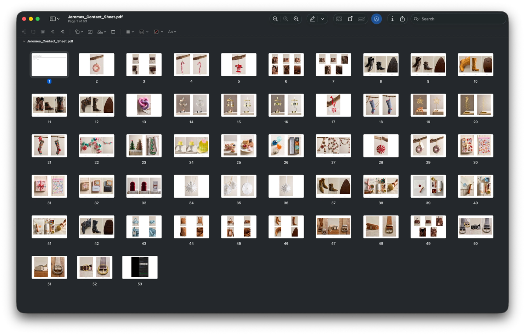Toggle the text selection tool
Viewport: 525px width, 335px height.
coord(24,32)
